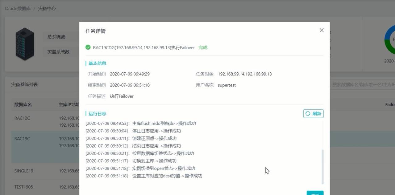The image size is (395, 195).
Task: Close the 任务详情 dialog
Action: [x=322, y=30]
